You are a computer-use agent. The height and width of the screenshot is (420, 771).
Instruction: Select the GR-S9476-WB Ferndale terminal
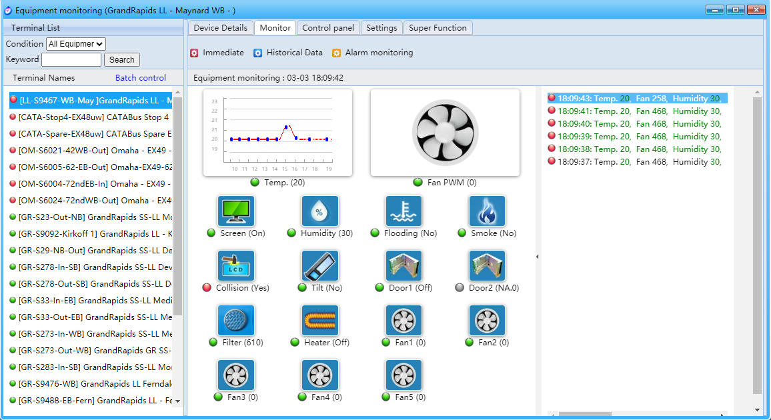pyautogui.click(x=91, y=383)
